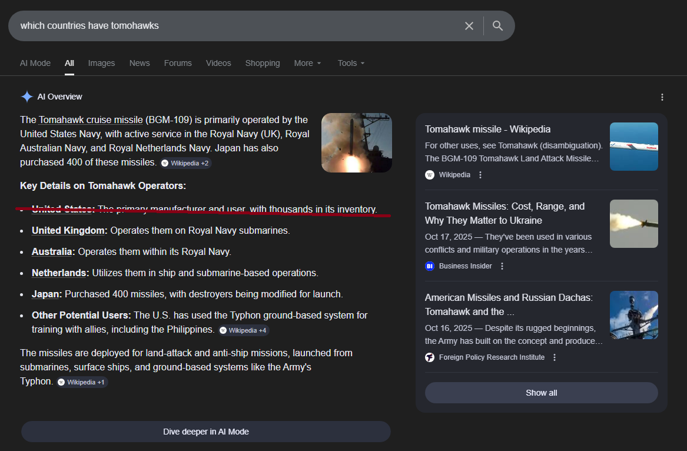Open three-dot menu next to Business Insider
Viewport: 687px width, 451px height.
(502, 266)
